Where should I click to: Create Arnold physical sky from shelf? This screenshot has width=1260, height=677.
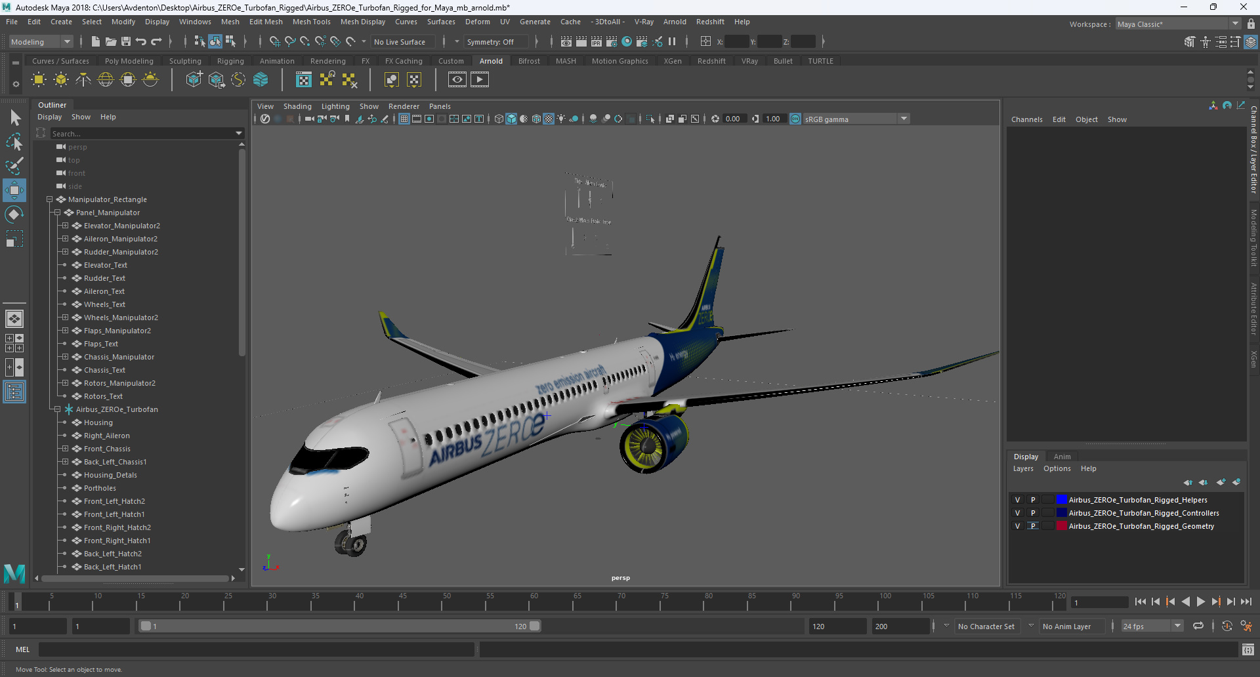[x=150, y=80]
